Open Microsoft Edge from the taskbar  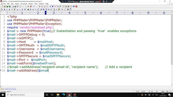tap(64, 95)
